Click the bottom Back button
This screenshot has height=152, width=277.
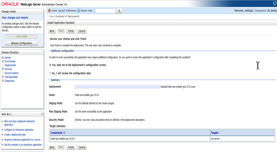pos(52,147)
